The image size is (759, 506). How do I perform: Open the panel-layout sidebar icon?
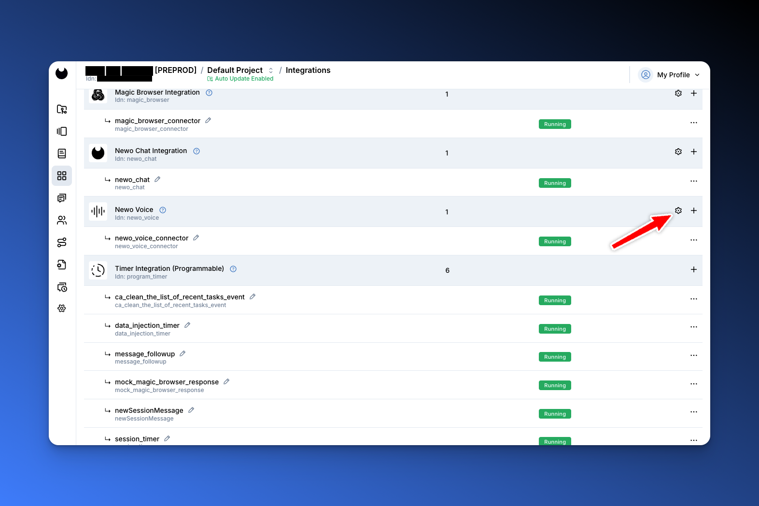[62, 131]
